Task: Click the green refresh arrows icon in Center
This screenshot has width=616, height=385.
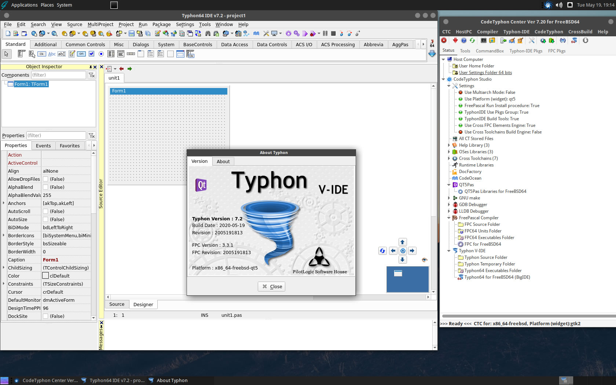Action: click(x=472, y=40)
